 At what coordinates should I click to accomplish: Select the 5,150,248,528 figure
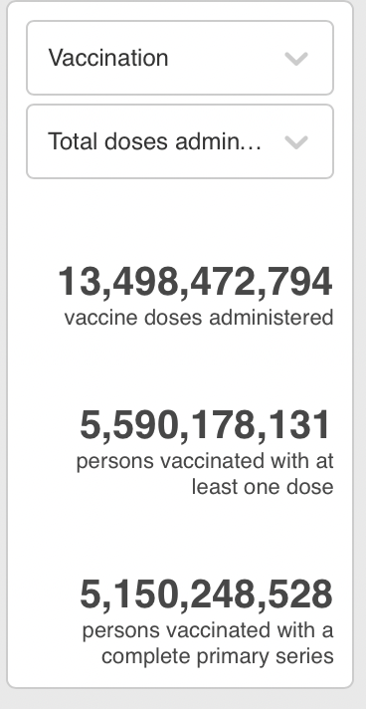click(207, 594)
